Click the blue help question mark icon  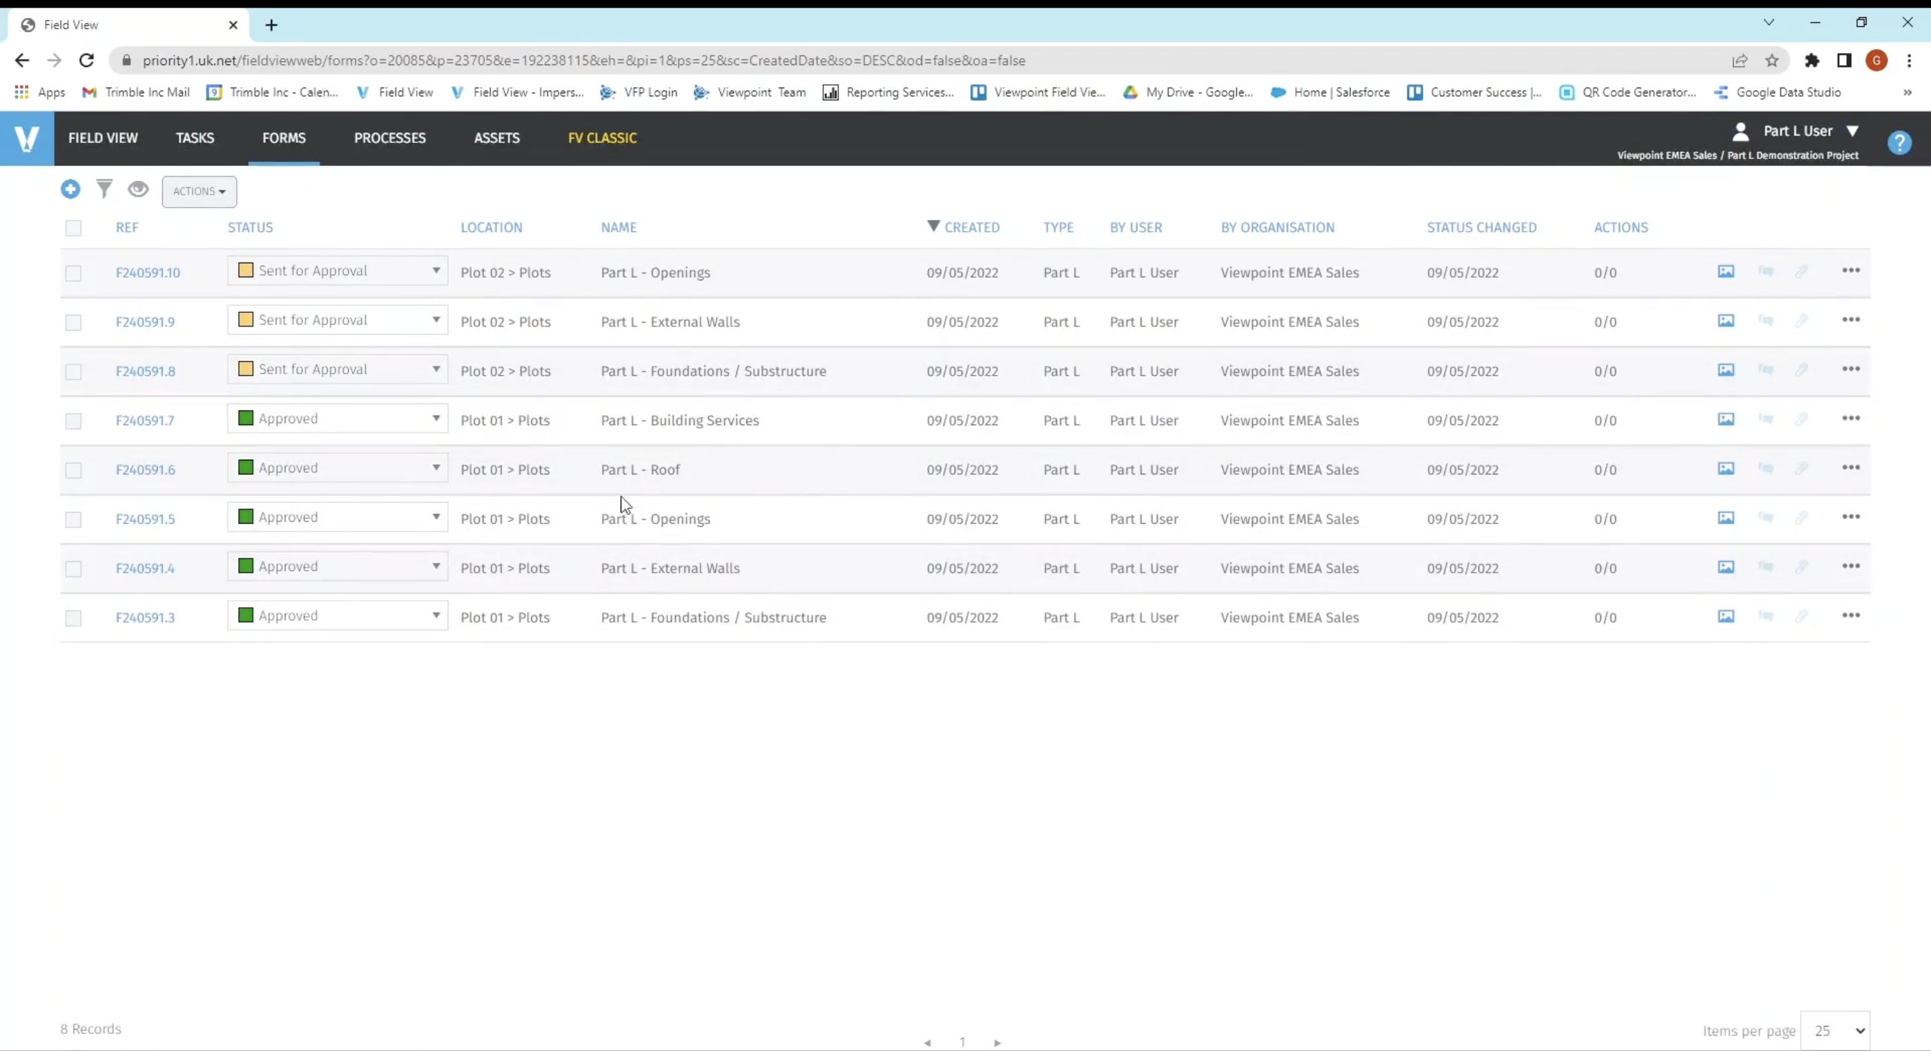tap(1899, 142)
